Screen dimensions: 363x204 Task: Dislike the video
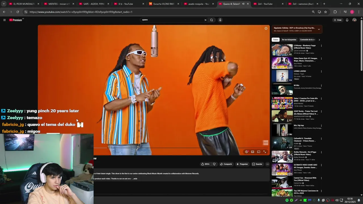click(214, 164)
